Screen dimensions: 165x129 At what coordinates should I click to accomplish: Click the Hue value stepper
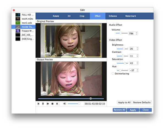pyautogui.click(x=137, y=70)
